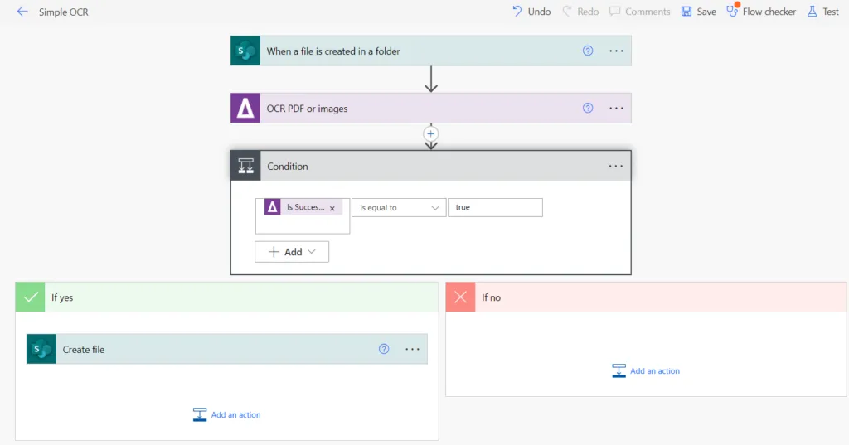Open ellipsis menu for OCR PDF or images
The height and width of the screenshot is (445, 849).
click(616, 108)
